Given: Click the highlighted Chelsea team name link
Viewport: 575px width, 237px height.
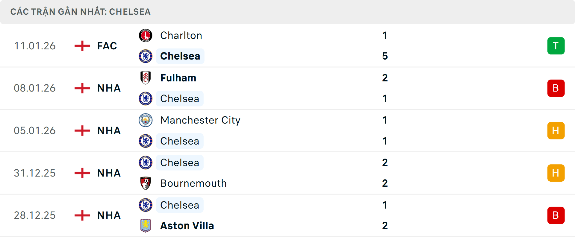Looking at the screenshot, I should point(180,56).
